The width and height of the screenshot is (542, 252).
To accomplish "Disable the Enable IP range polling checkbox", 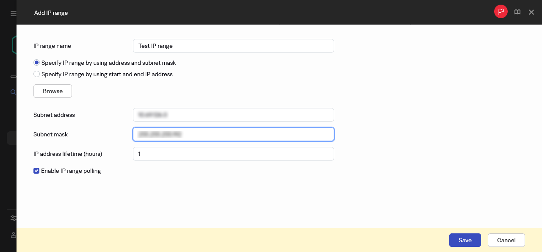I will point(36,171).
